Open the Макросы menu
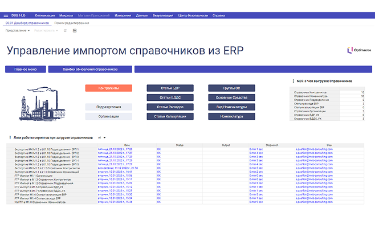 coord(66,15)
